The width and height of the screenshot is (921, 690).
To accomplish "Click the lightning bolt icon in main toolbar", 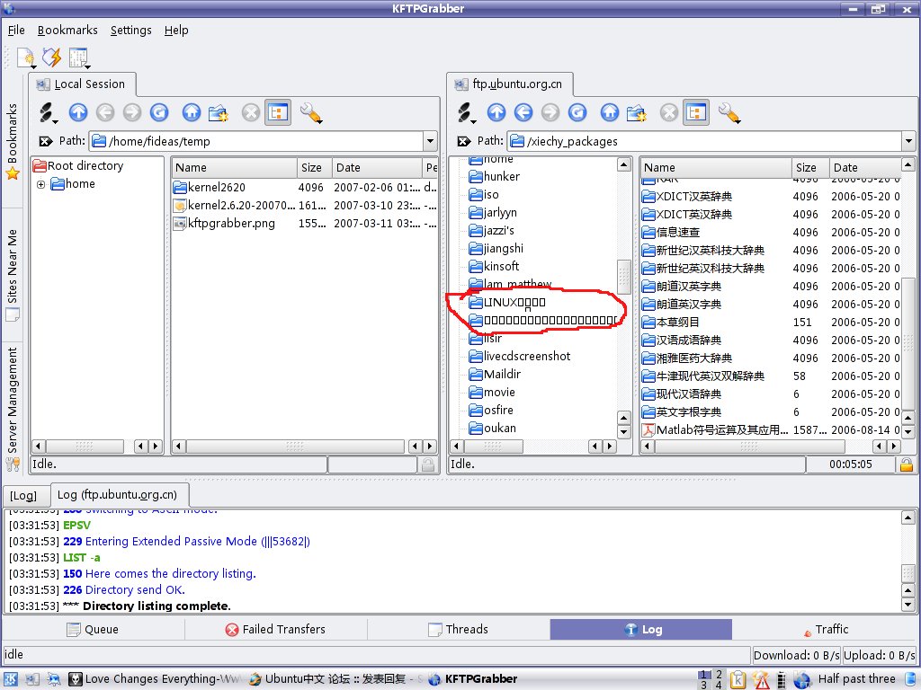I will [x=51, y=57].
